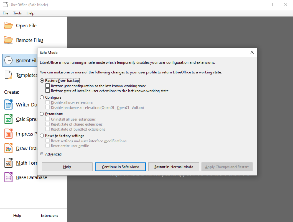Click the Base Database icon
This screenshot has height=222, width=293.
[8, 177]
